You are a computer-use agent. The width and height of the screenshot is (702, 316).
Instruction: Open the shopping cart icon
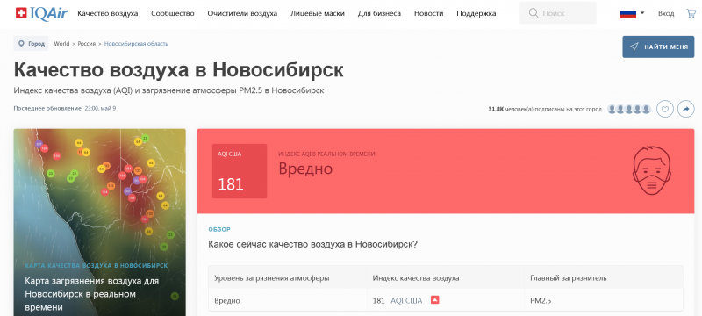[691, 13]
